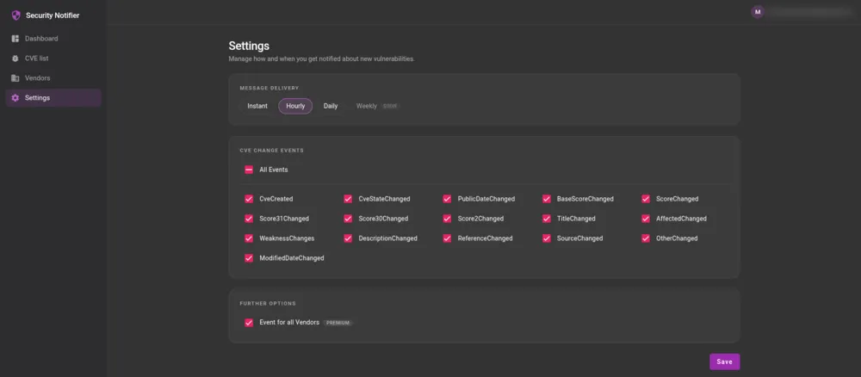
Task: Select the Settings sidebar item
Action: 53,97
